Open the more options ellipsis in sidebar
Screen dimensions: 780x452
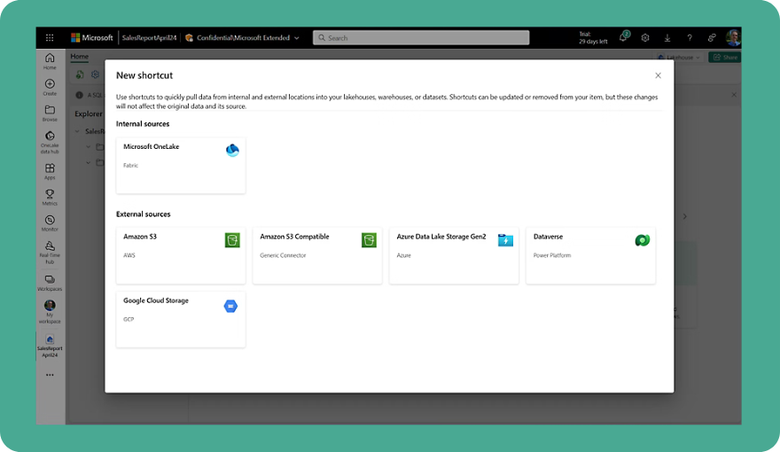[x=50, y=375]
